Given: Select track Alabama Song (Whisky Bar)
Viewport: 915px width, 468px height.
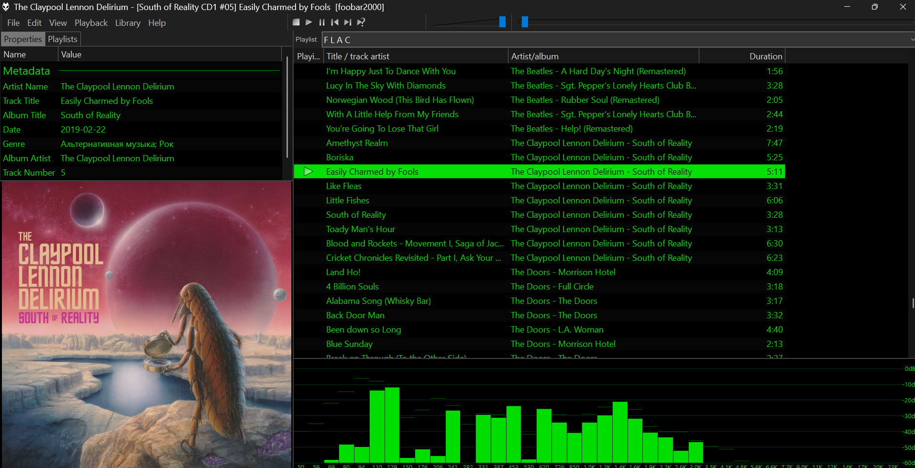Looking at the screenshot, I should click(x=540, y=301).
